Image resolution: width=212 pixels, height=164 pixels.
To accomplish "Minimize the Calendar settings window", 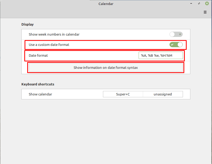I will point(191,3).
